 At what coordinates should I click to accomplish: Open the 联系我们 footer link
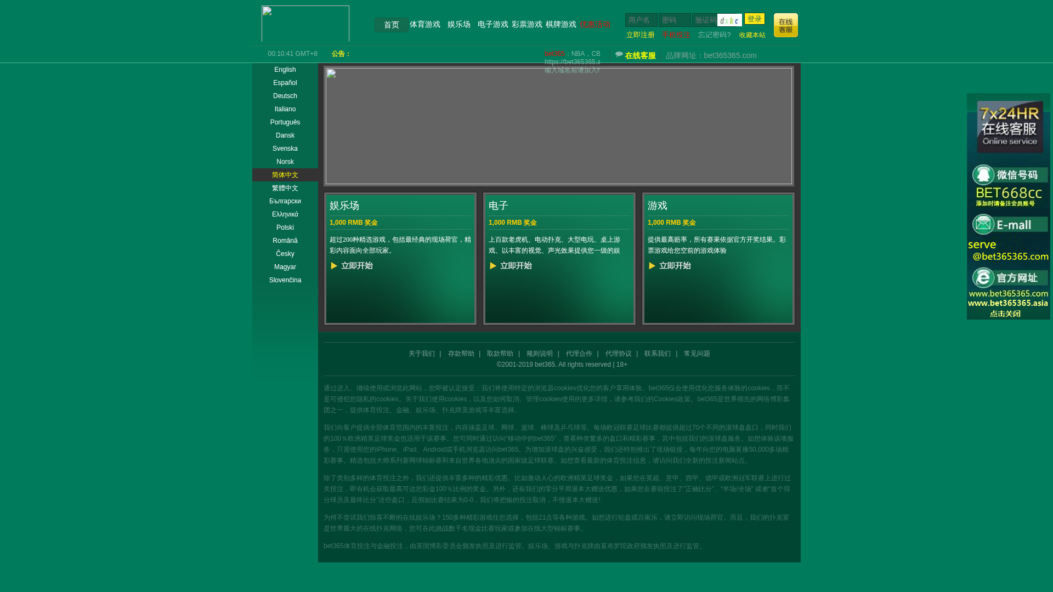658,354
